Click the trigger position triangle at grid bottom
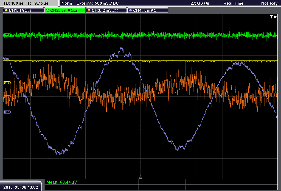 pyautogui.click(x=140, y=177)
